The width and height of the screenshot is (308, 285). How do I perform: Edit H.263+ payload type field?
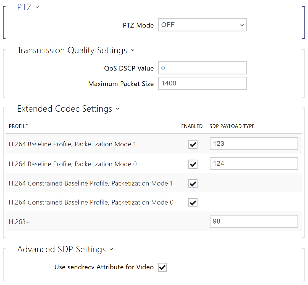(254, 221)
